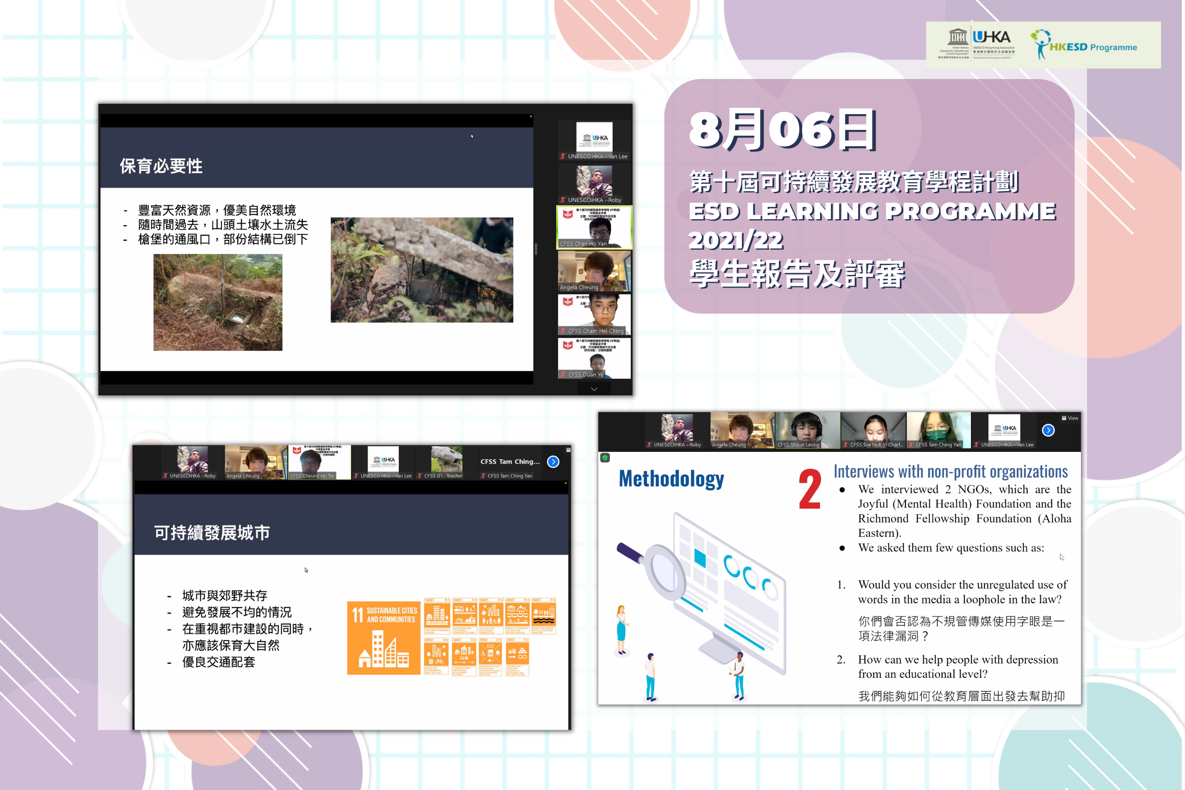Image resolution: width=1185 pixels, height=790 pixels.
Task: Click the 可持續發展城市 slide title
Action: pos(212,532)
